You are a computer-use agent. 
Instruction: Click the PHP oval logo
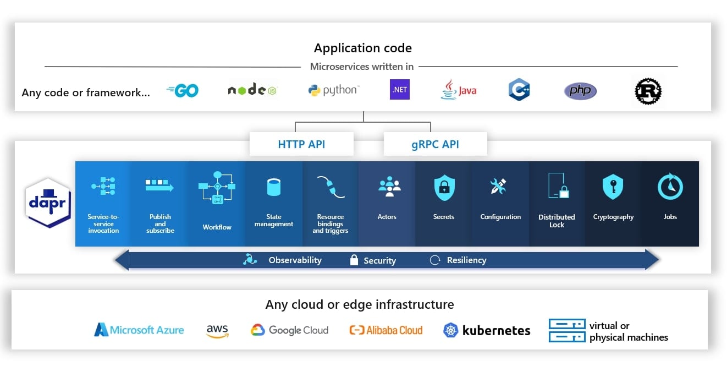(x=580, y=91)
